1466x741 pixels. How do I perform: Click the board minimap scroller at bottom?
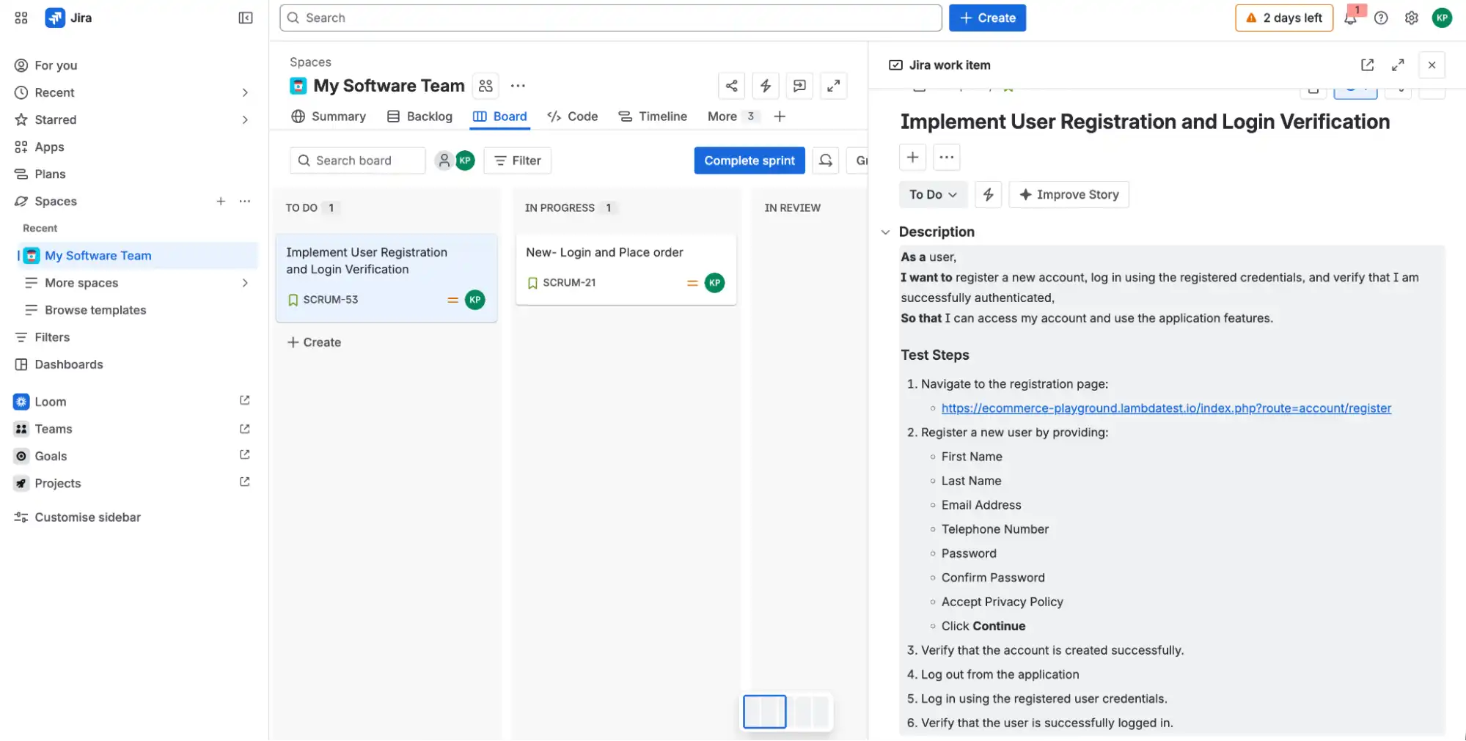(786, 712)
